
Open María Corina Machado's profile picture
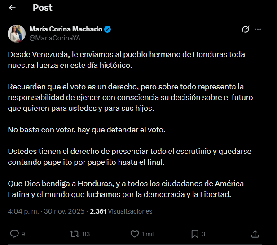coord(17,34)
